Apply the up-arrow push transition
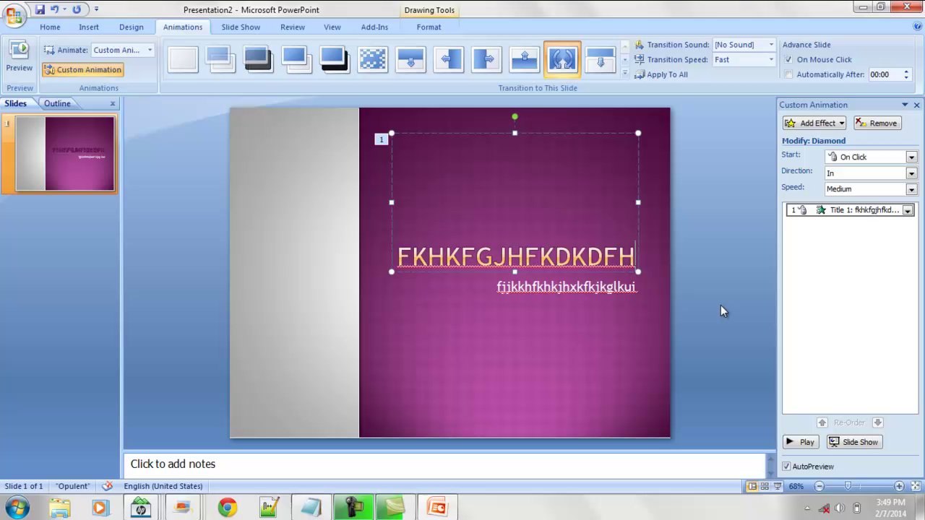Viewport: 925px width, 520px height. (x=525, y=59)
